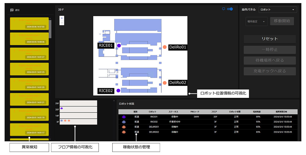Click the warning icon on 14:00:36 notification
Viewport: 306px width, 155px height.
(14, 35)
